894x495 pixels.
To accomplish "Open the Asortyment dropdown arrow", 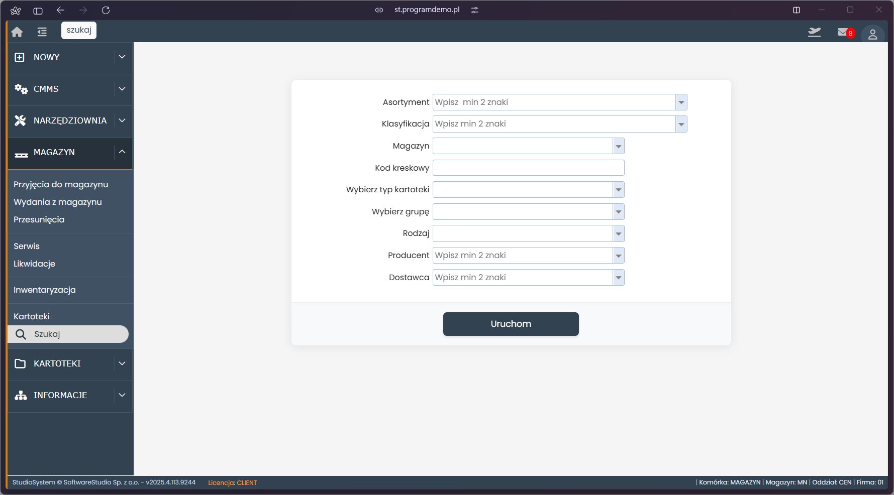I will click(681, 102).
